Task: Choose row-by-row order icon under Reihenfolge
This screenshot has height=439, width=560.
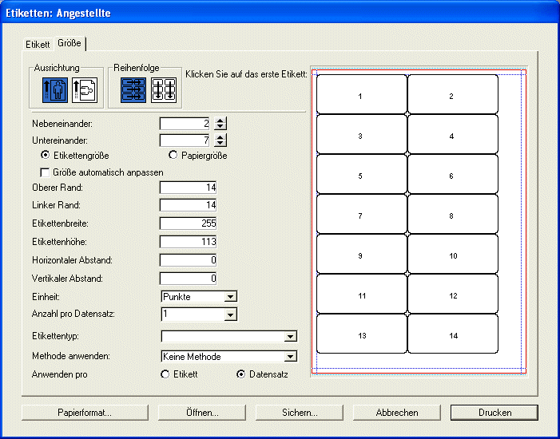Action: pos(133,91)
